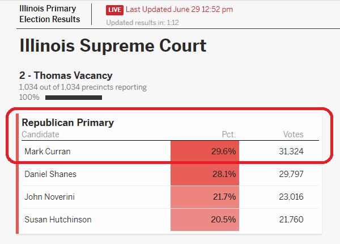340x244 pixels.
Task: Click the Candidate column header
Action: tap(40, 134)
